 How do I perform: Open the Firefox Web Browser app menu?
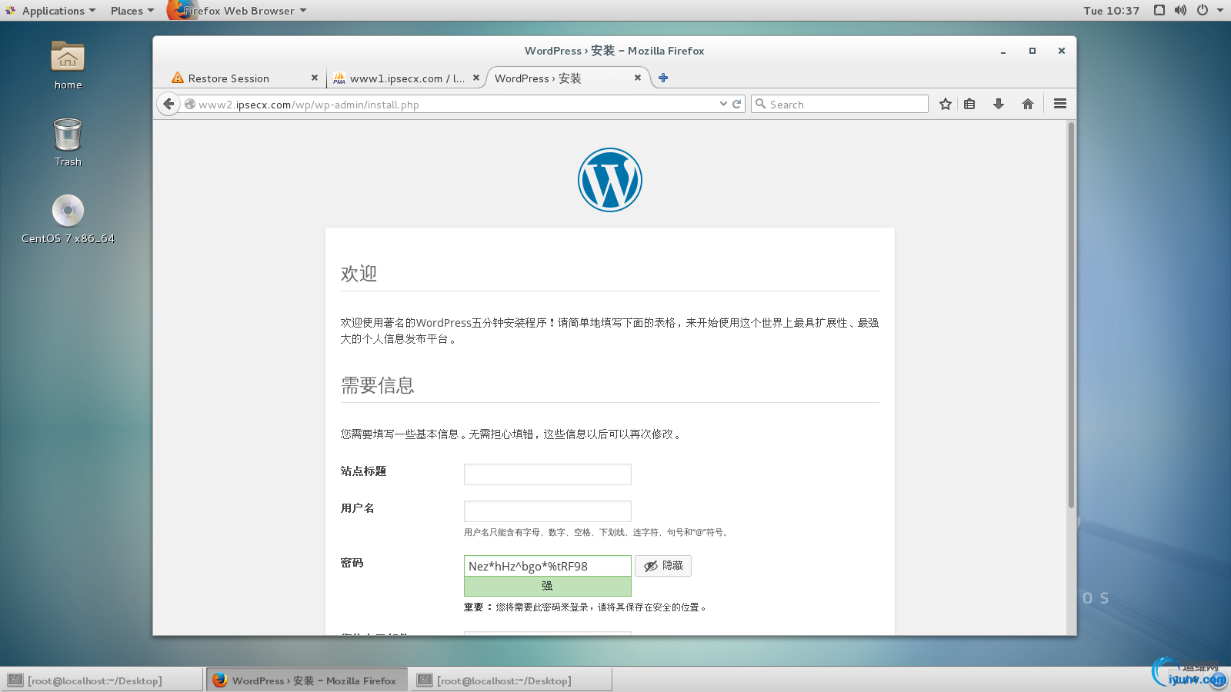pos(239,10)
